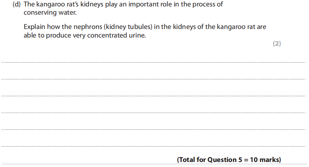Click the phrase "concentrated urine"
Image resolution: width=309 pixels, height=167 pixels.
(x=118, y=36)
